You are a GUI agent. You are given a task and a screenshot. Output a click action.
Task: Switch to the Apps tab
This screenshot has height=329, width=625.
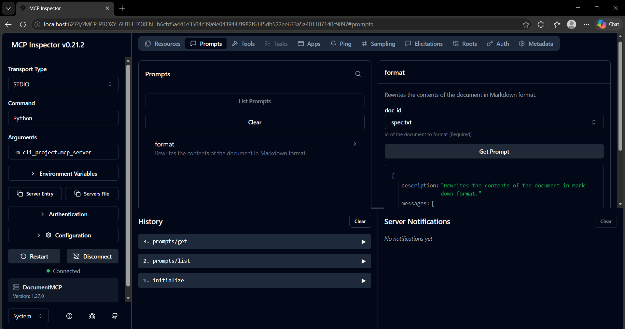point(309,44)
